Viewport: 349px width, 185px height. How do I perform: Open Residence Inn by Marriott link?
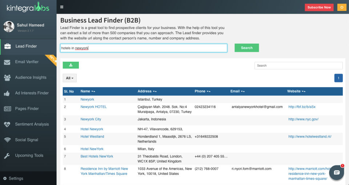pyautogui.click(x=104, y=171)
